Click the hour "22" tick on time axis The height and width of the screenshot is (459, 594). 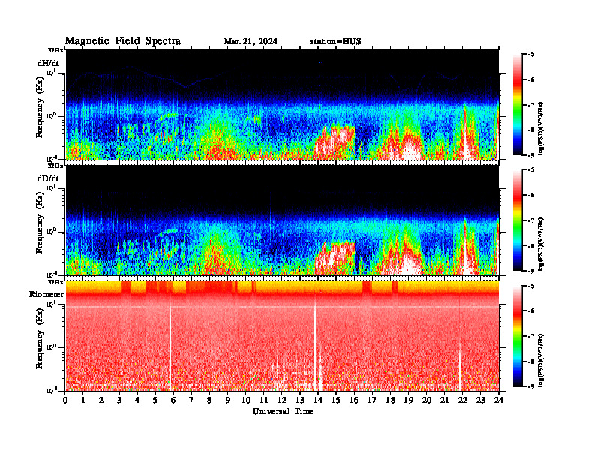click(462, 400)
